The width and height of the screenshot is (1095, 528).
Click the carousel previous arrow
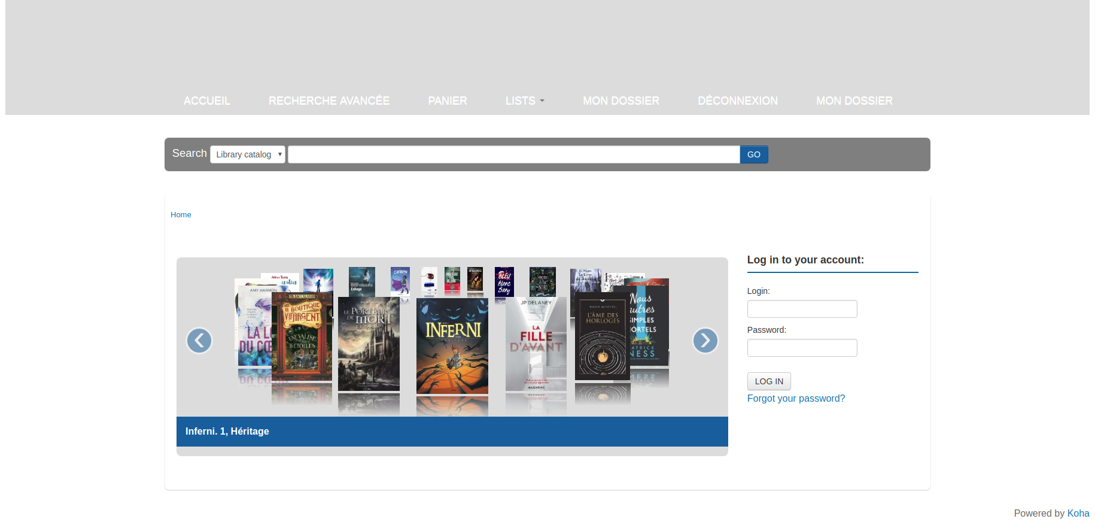[199, 341]
